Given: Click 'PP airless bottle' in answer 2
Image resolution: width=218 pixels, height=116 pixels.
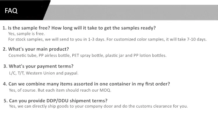Looking at the screenshot, I should coord(55,55).
